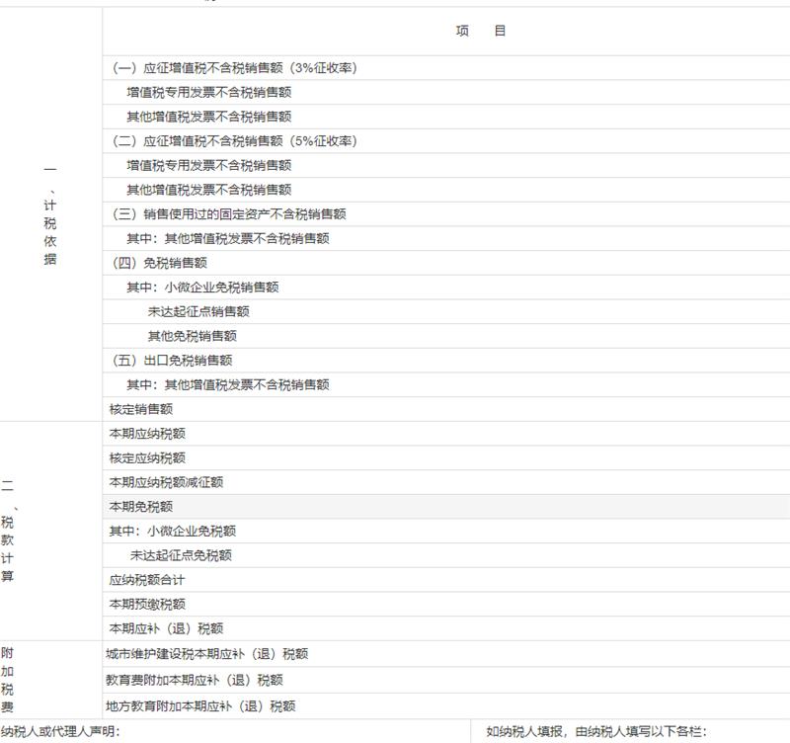
Task: Select the 地方教育附加本期应补（退）税额 row
Action: pyautogui.click(x=201, y=706)
